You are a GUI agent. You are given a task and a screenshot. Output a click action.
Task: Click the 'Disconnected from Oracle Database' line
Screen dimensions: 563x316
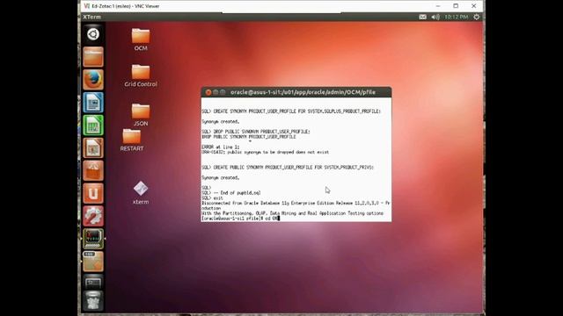[296, 203]
